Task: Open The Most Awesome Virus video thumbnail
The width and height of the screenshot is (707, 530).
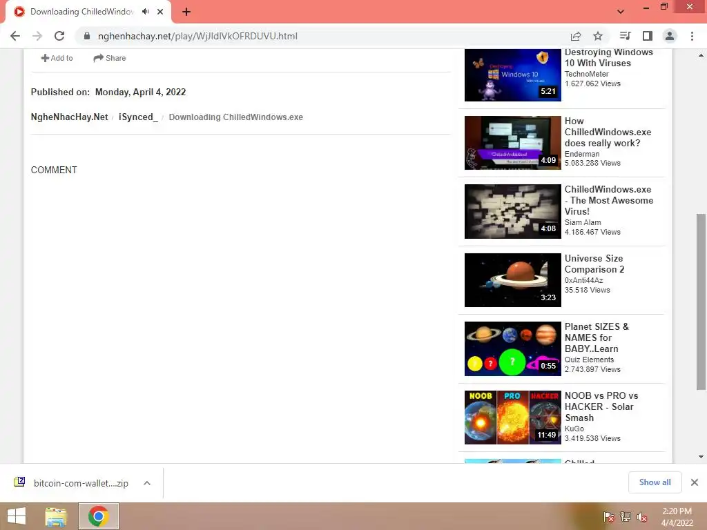Action: point(513,211)
